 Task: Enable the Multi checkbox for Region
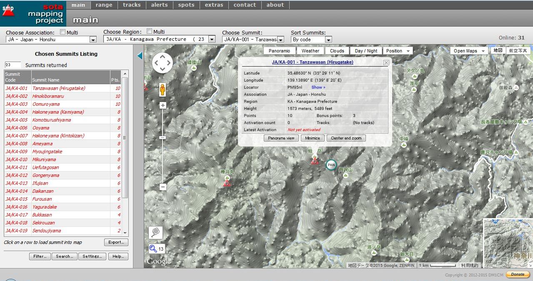tap(150, 31)
